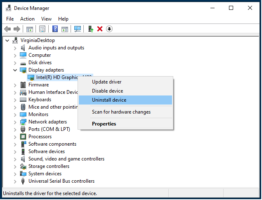Click the Properties sheet toolbar icon
Image resolution: width=262 pixels, height=200 pixels.
tap(42, 29)
